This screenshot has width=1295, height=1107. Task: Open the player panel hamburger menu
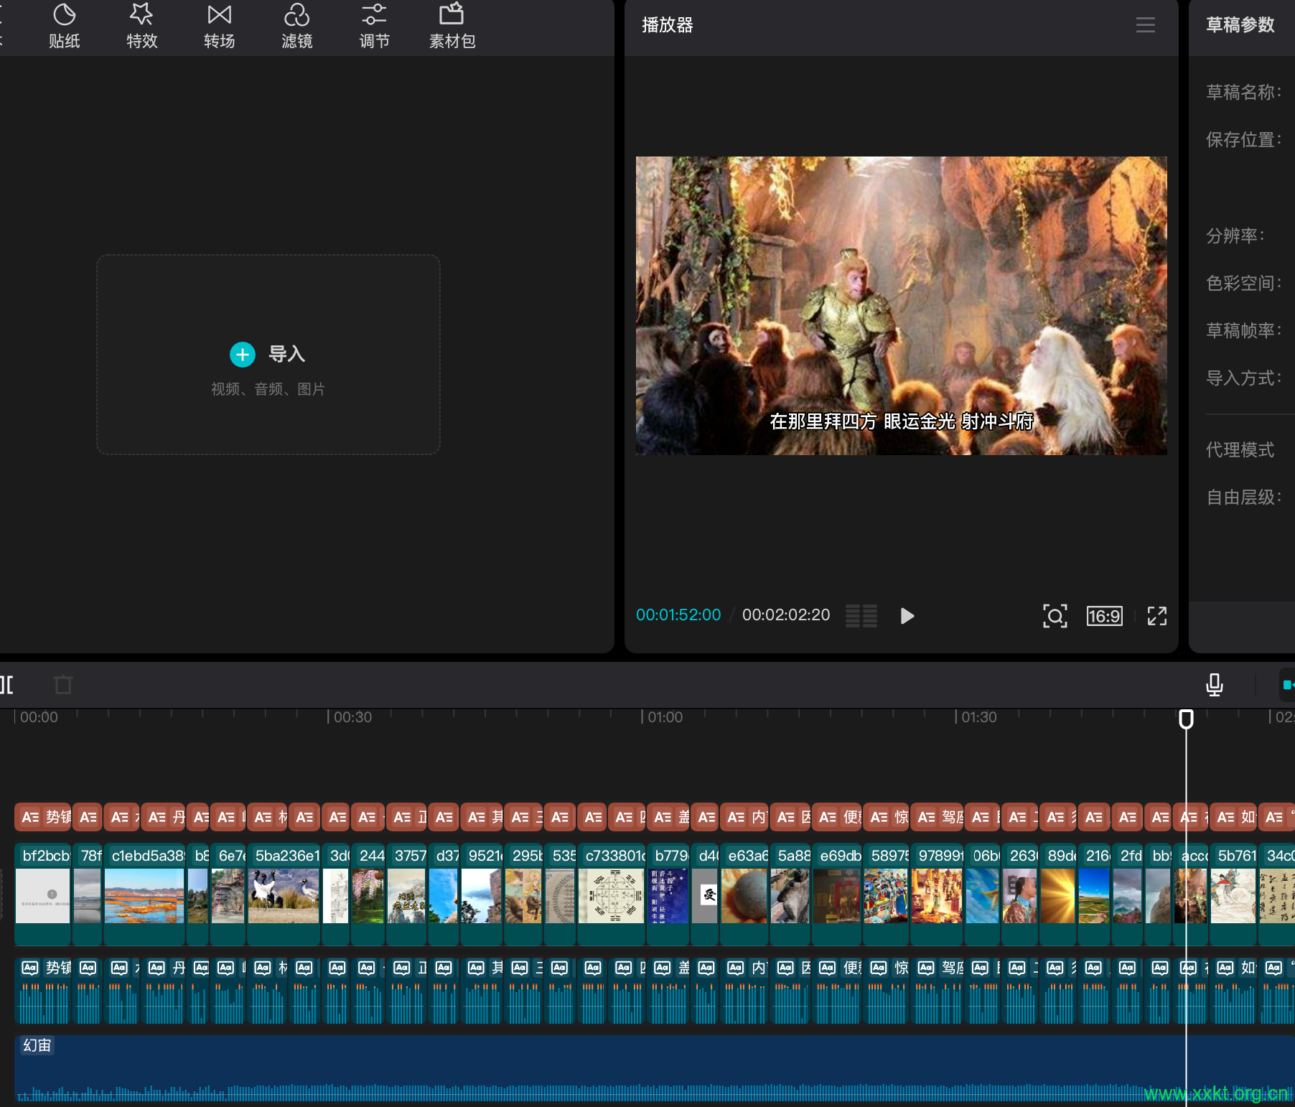pos(1146,25)
